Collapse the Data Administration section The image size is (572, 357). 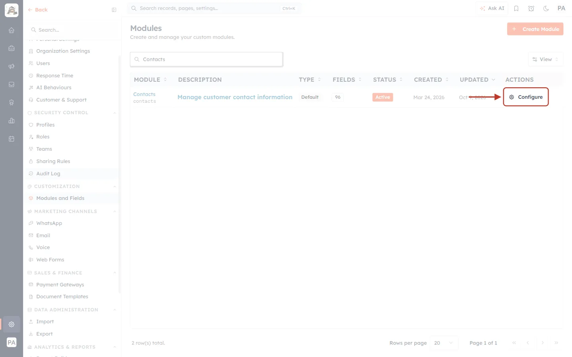click(115, 310)
